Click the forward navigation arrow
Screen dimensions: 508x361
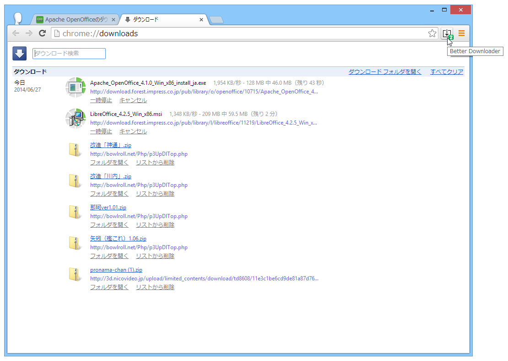pos(28,33)
